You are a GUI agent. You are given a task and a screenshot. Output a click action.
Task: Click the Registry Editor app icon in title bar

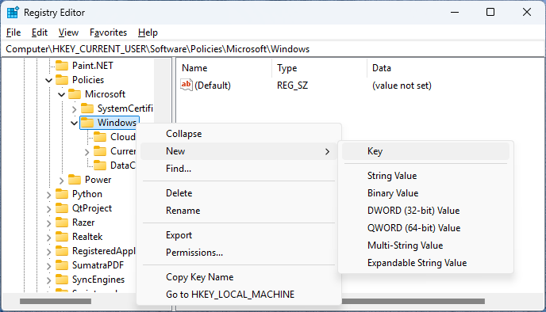(x=13, y=12)
